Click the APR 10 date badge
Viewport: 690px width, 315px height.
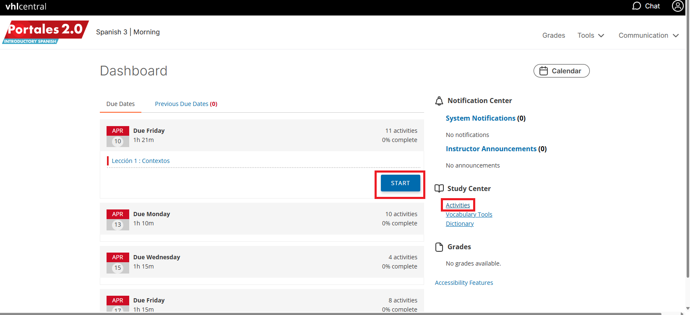[x=118, y=136]
